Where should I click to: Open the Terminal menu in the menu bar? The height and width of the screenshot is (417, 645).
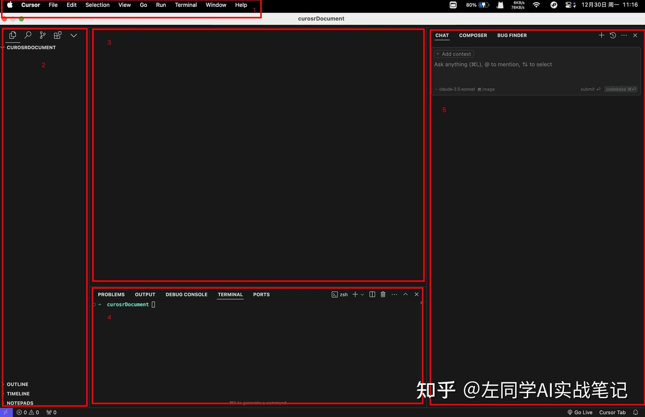tap(186, 5)
